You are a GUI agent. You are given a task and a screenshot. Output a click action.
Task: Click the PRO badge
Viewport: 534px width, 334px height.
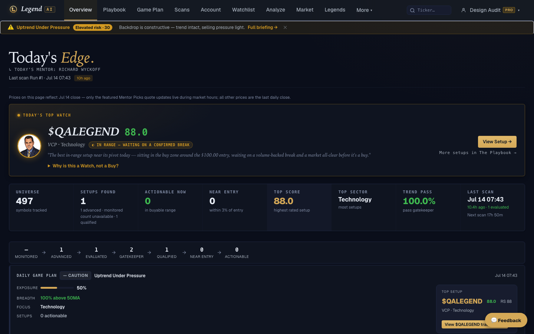tap(509, 10)
